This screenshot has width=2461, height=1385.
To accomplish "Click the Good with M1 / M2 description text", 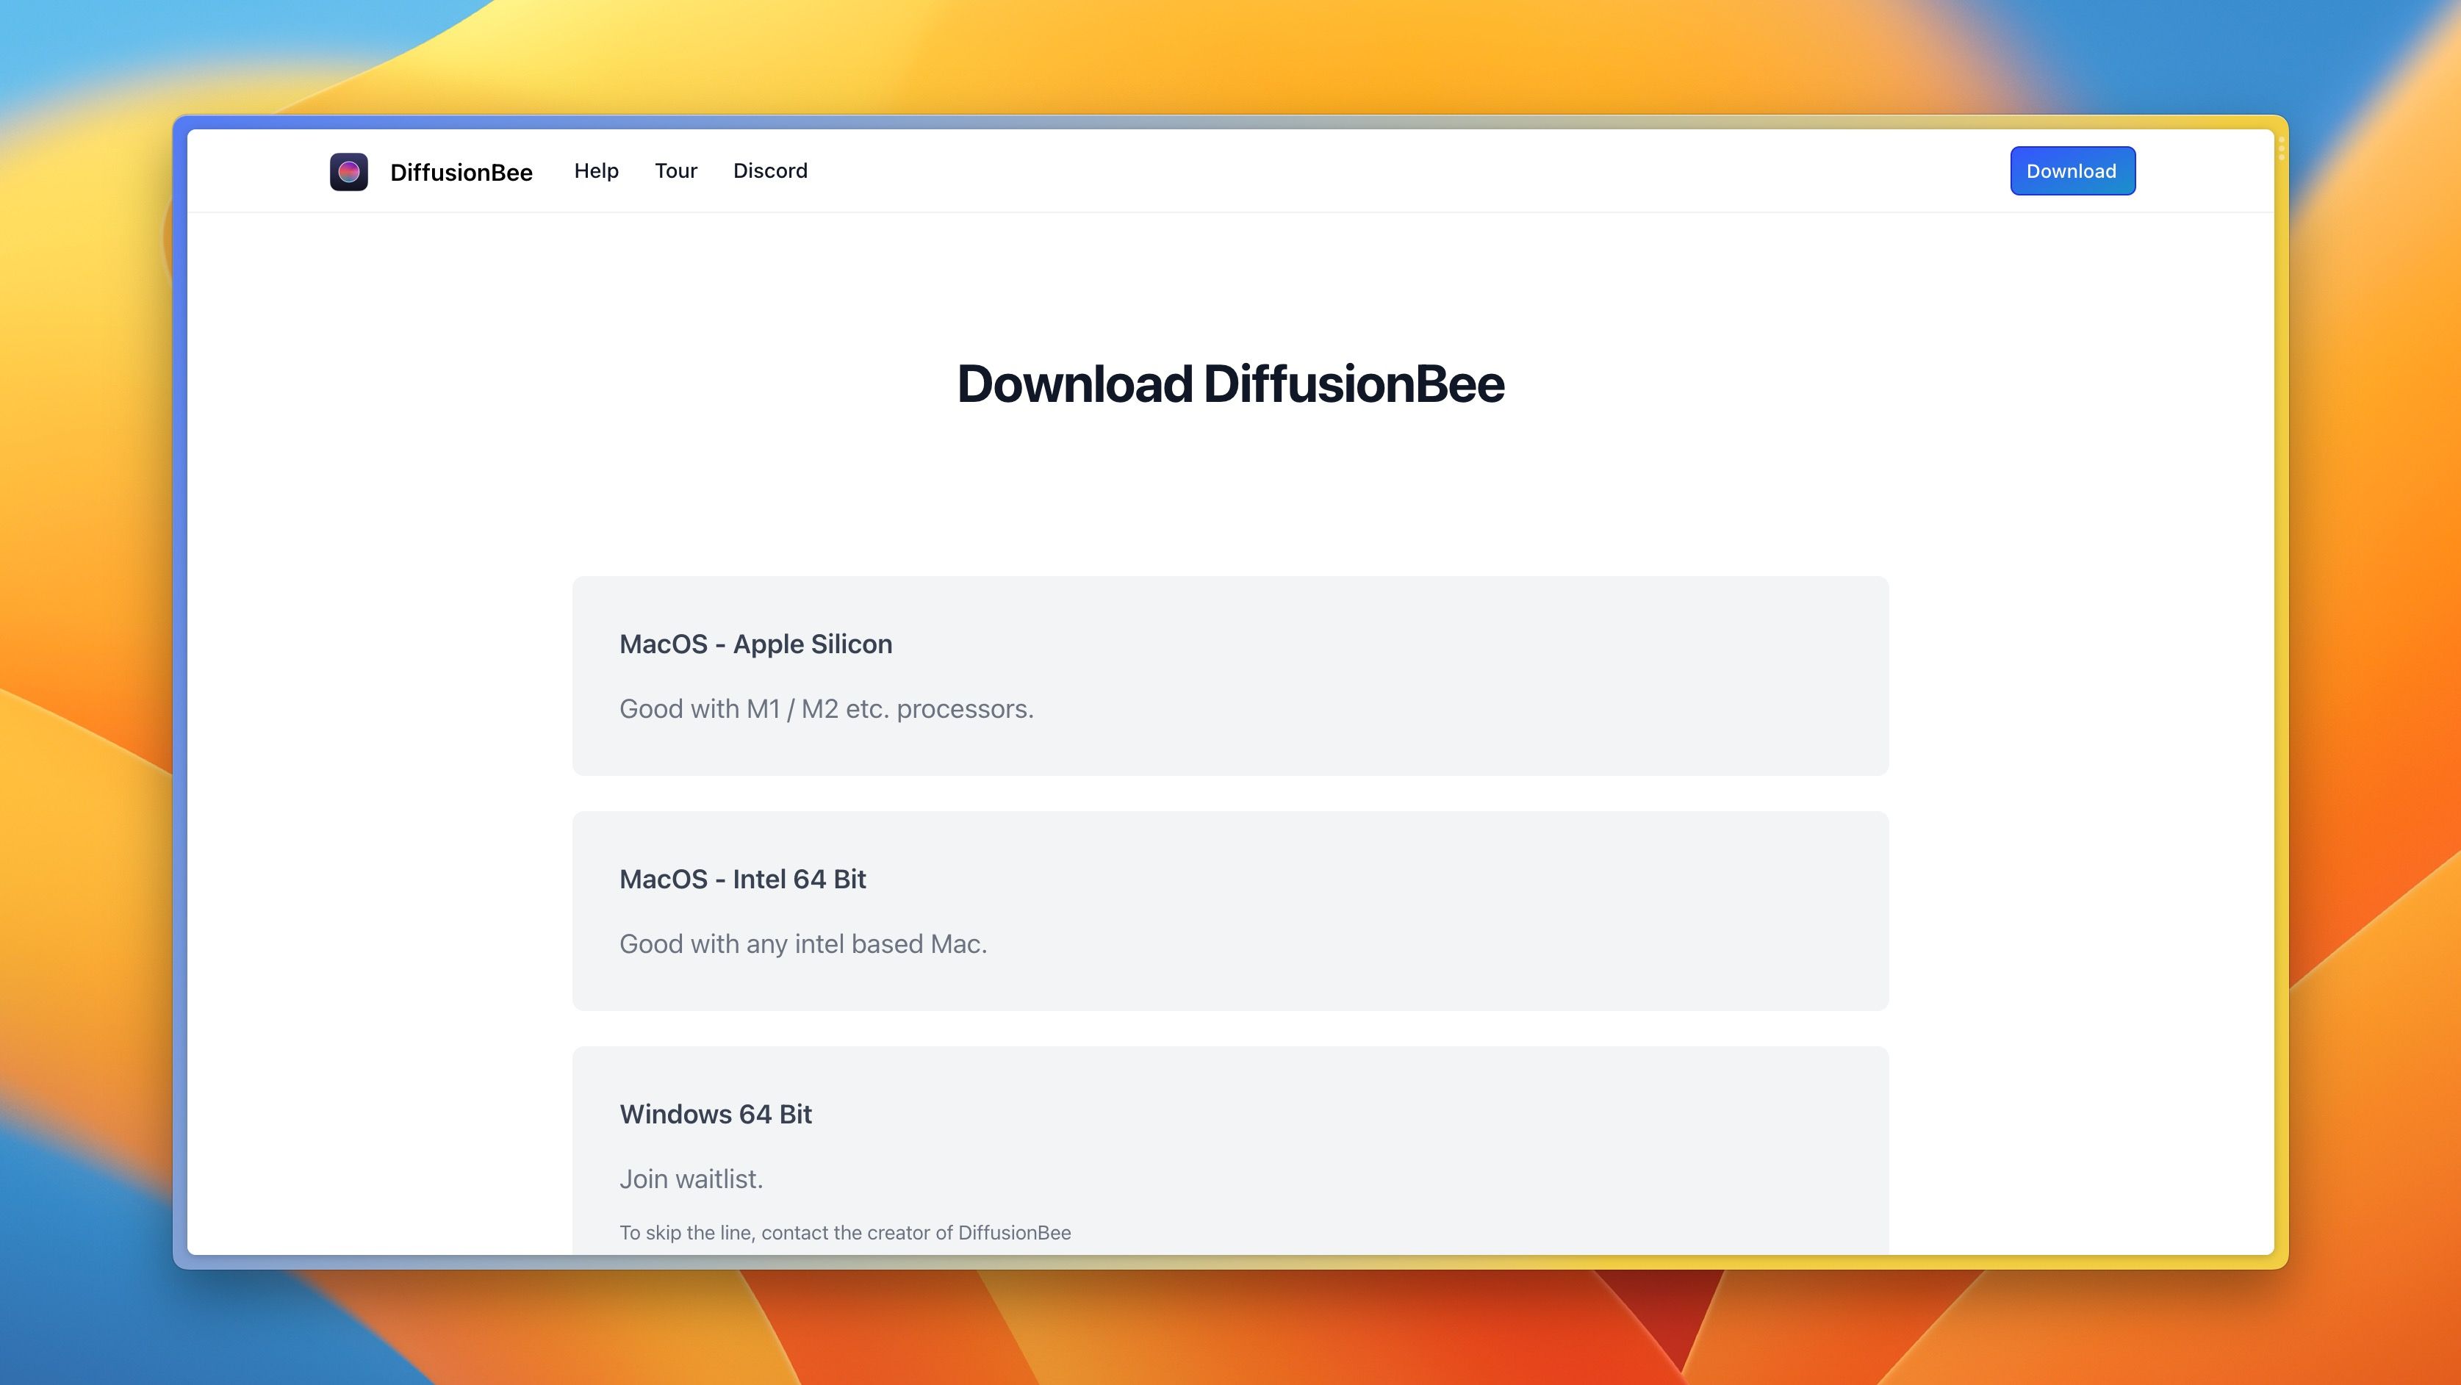I will point(827,709).
